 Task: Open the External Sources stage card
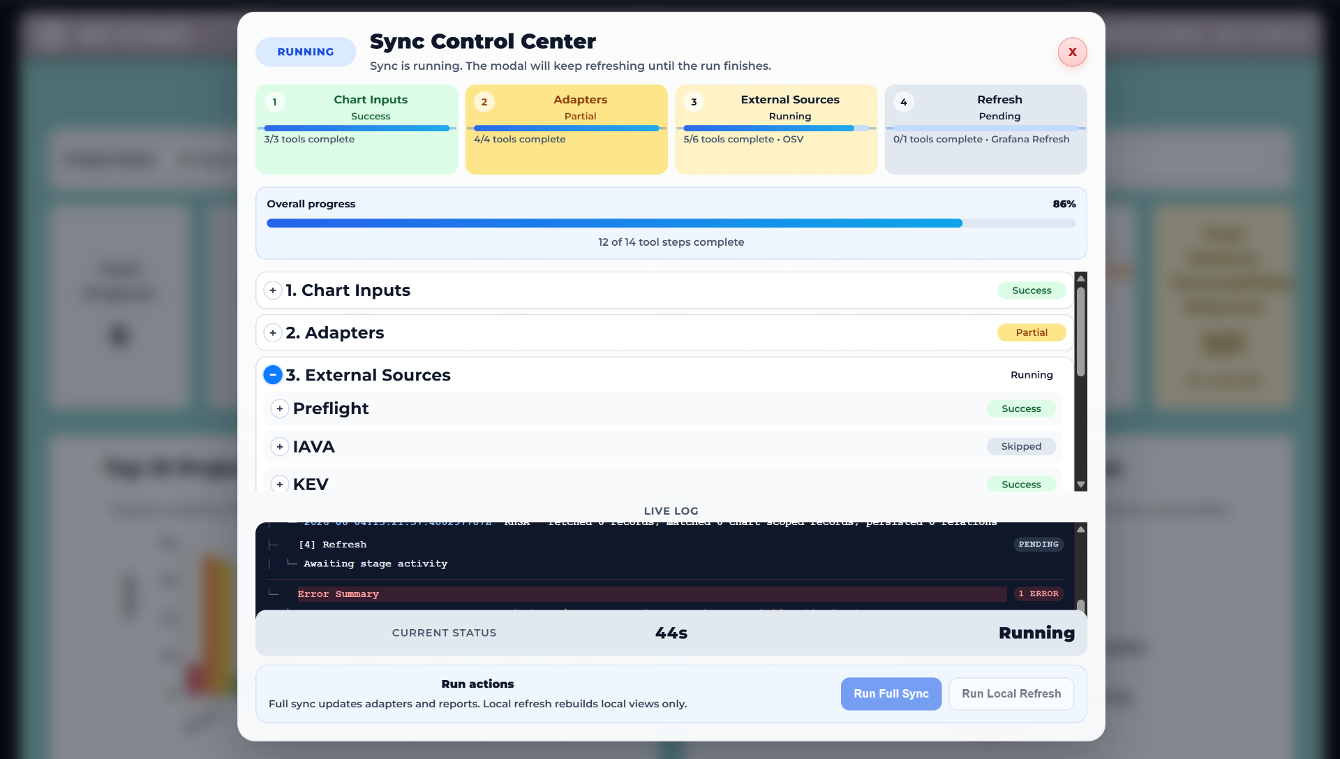(775, 129)
